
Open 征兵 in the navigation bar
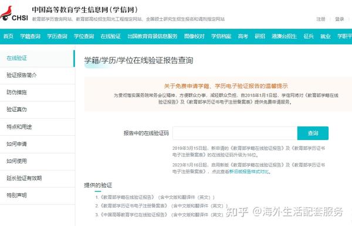309,36
